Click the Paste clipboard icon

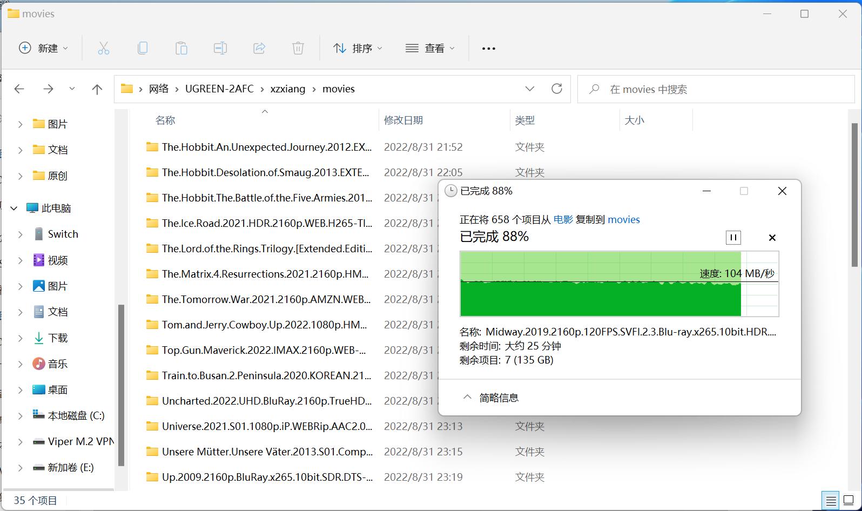click(181, 48)
